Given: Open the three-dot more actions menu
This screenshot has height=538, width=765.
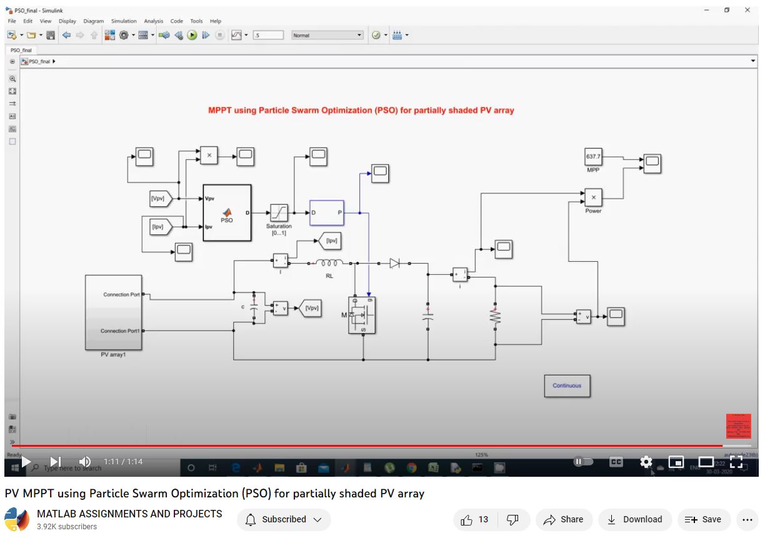Looking at the screenshot, I should [747, 519].
